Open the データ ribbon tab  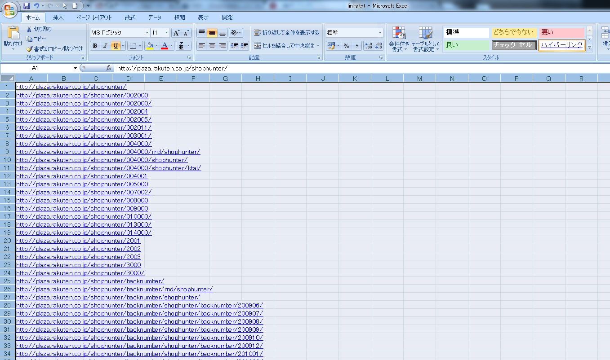point(155,18)
